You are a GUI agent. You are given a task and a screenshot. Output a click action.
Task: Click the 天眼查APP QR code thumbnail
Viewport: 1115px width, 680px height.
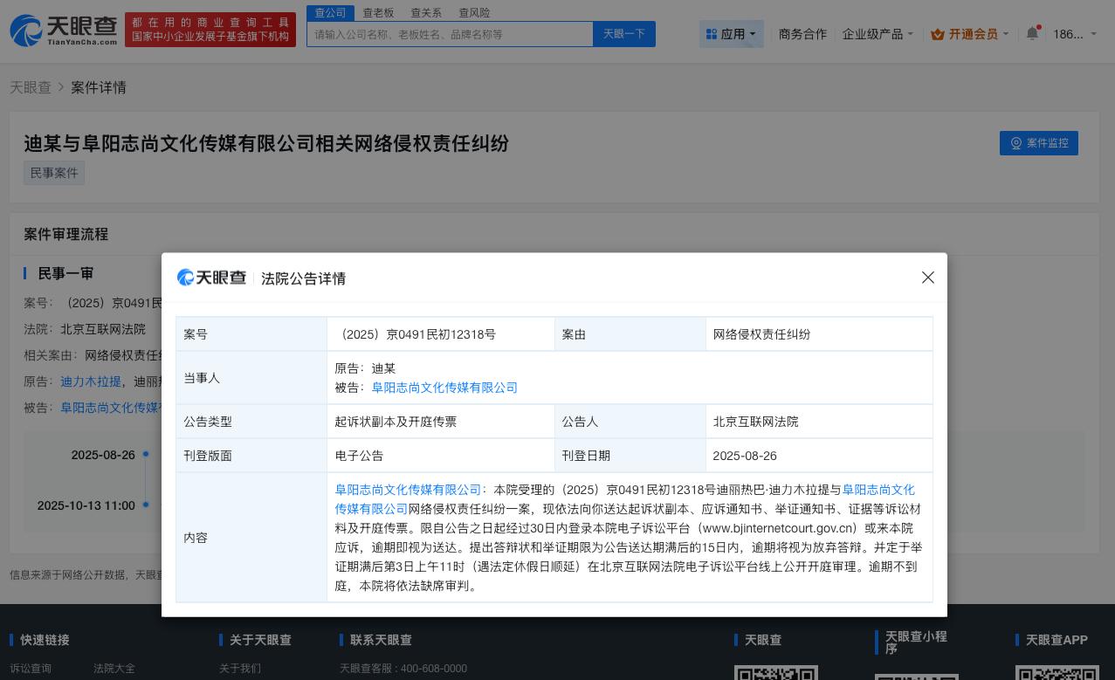click(x=1057, y=675)
